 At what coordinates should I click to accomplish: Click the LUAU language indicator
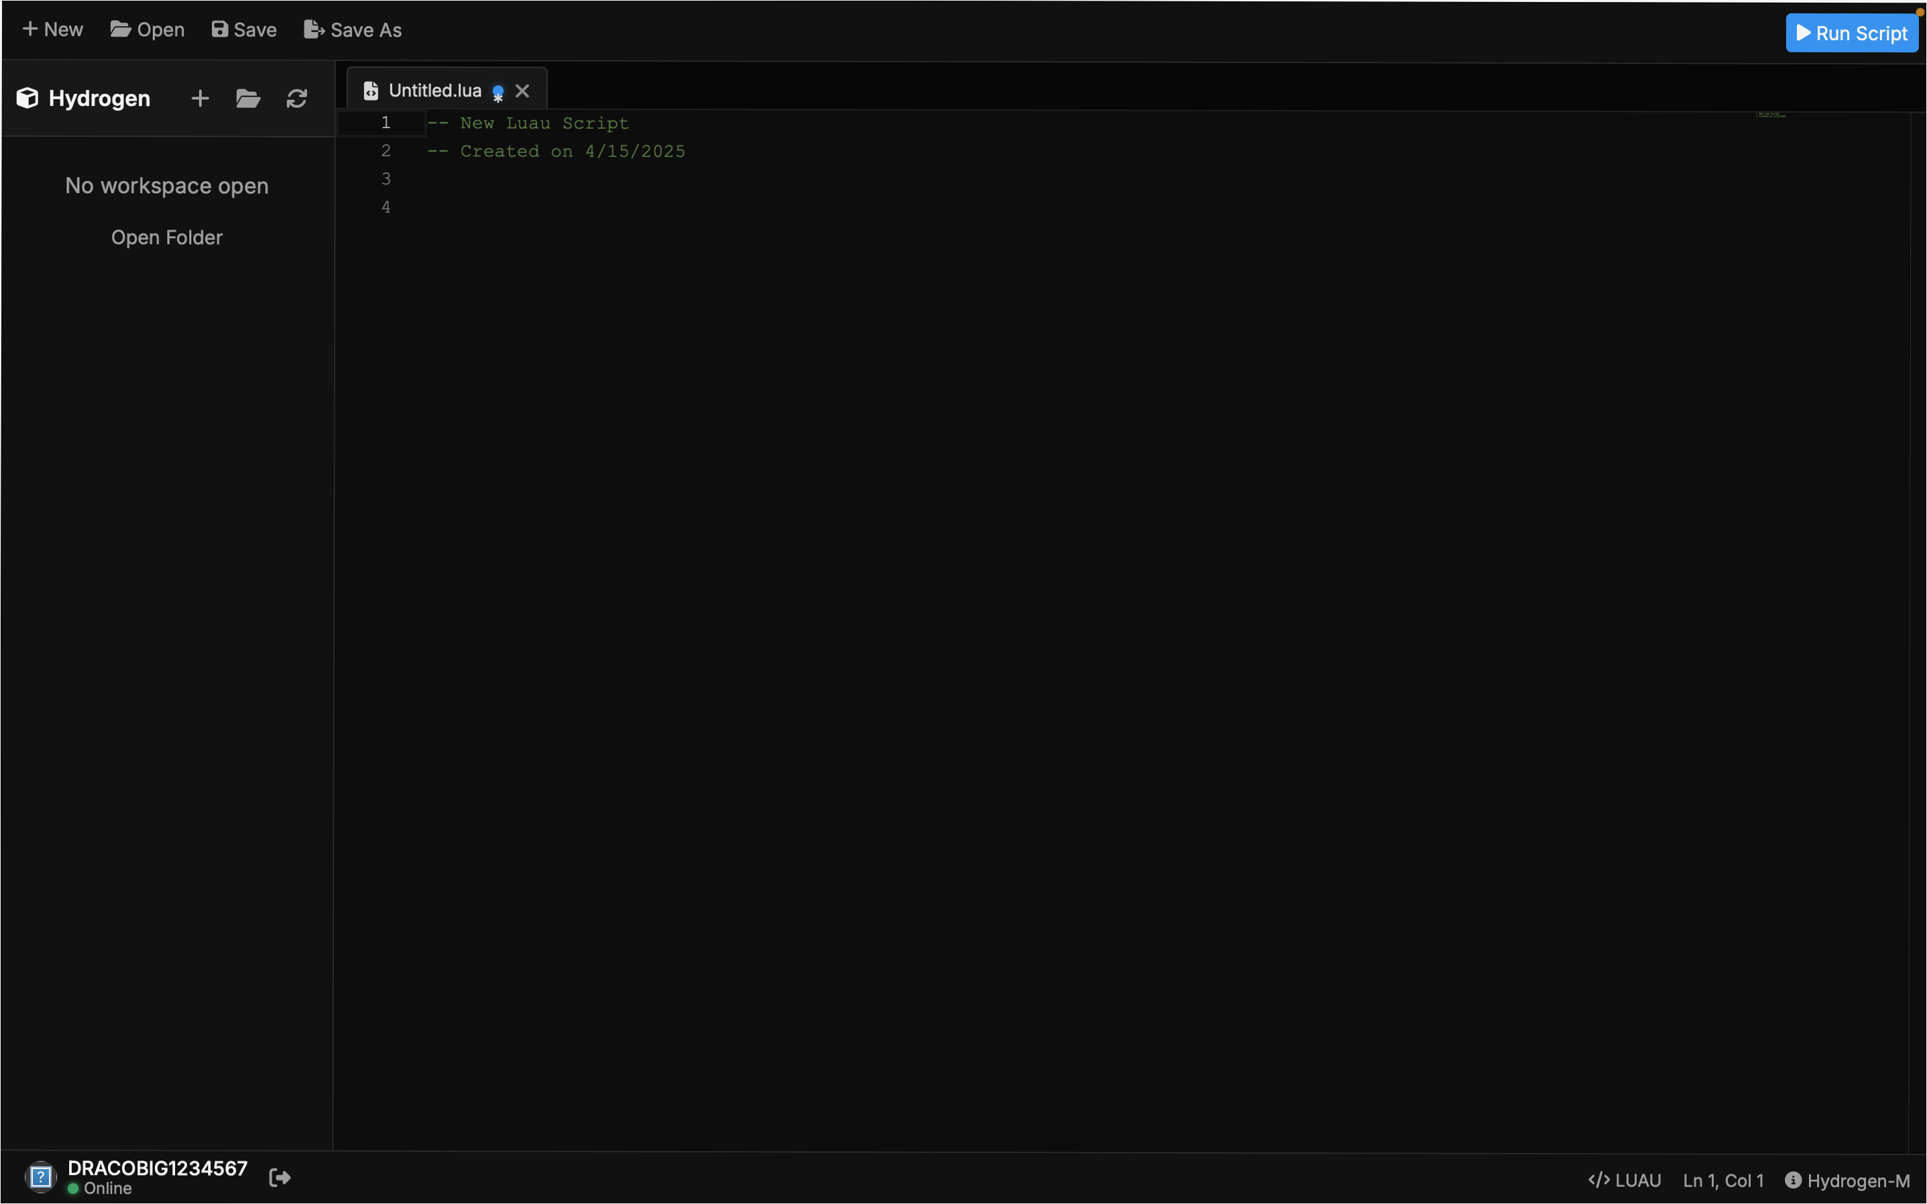click(1625, 1180)
